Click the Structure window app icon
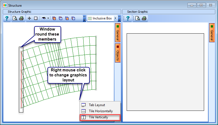Screen dimensions: 218x125 [5, 5]
